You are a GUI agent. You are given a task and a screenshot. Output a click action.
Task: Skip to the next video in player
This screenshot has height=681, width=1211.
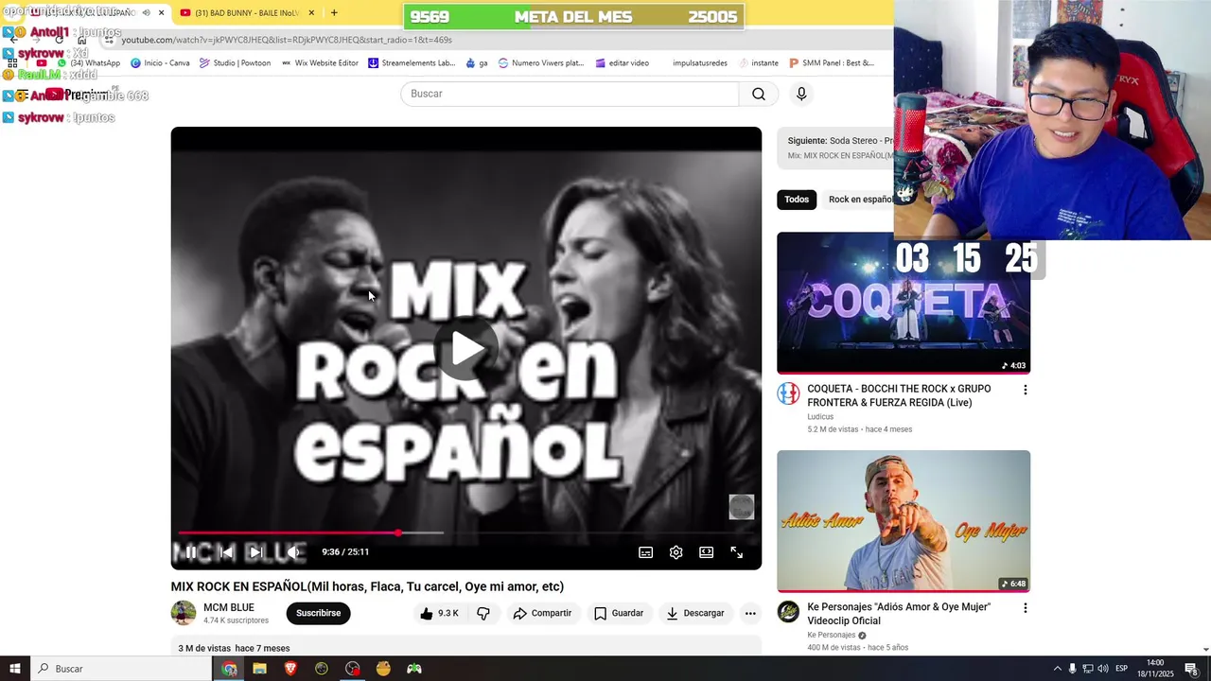(255, 552)
